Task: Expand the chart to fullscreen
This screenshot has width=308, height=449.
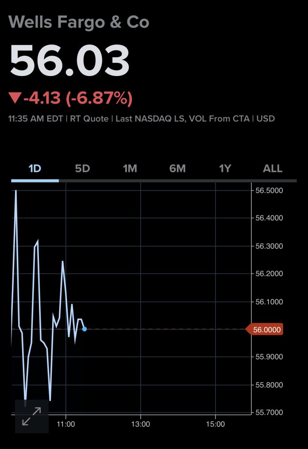Action: (x=31, y=416)
